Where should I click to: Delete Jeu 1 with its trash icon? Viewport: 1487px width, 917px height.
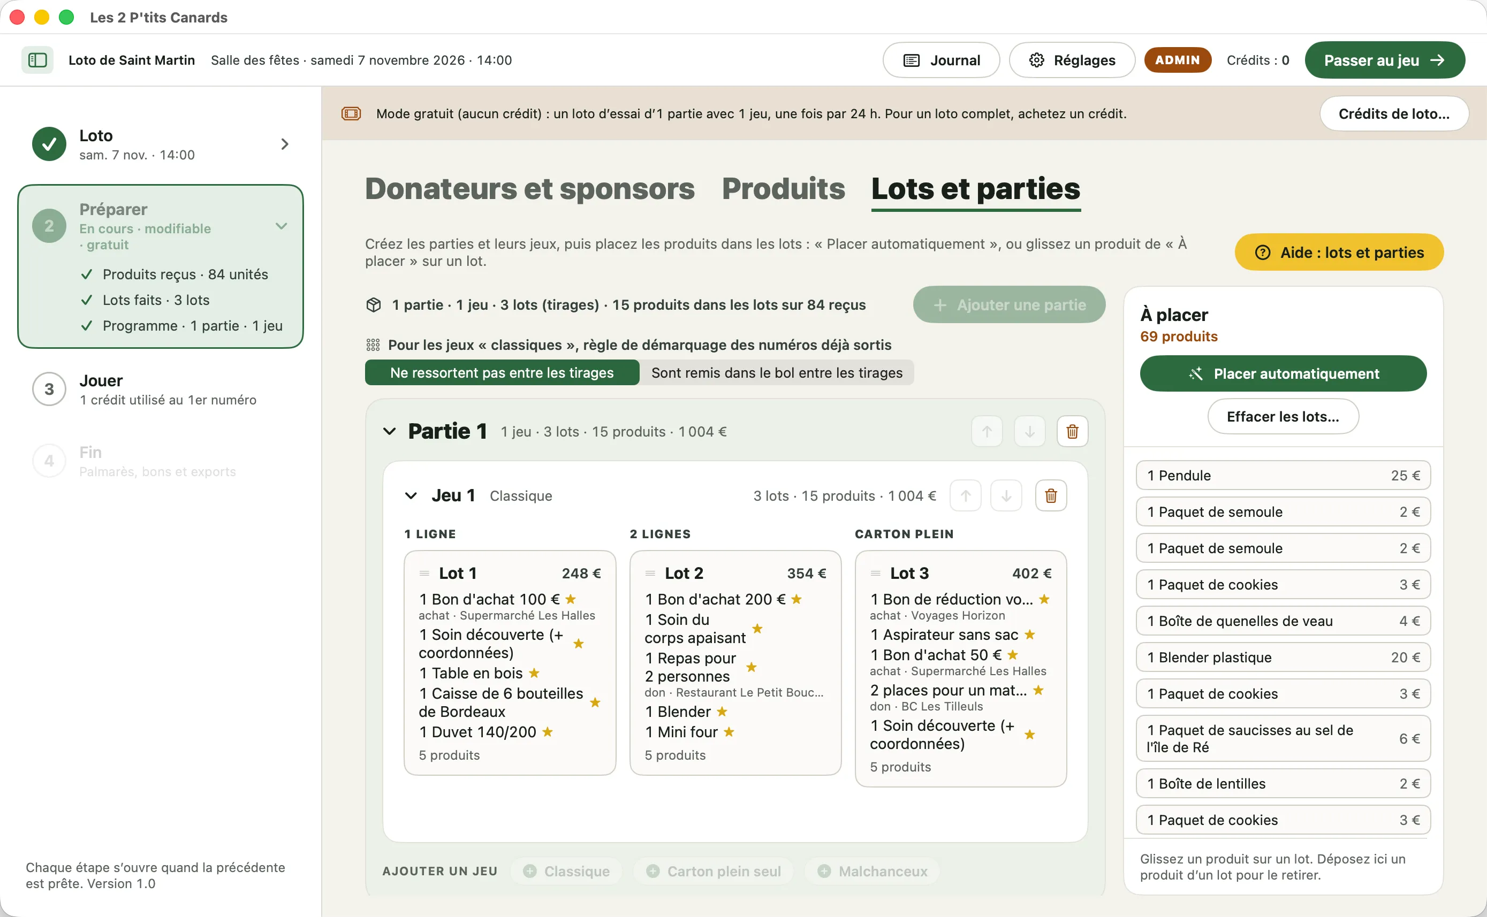1051,495
